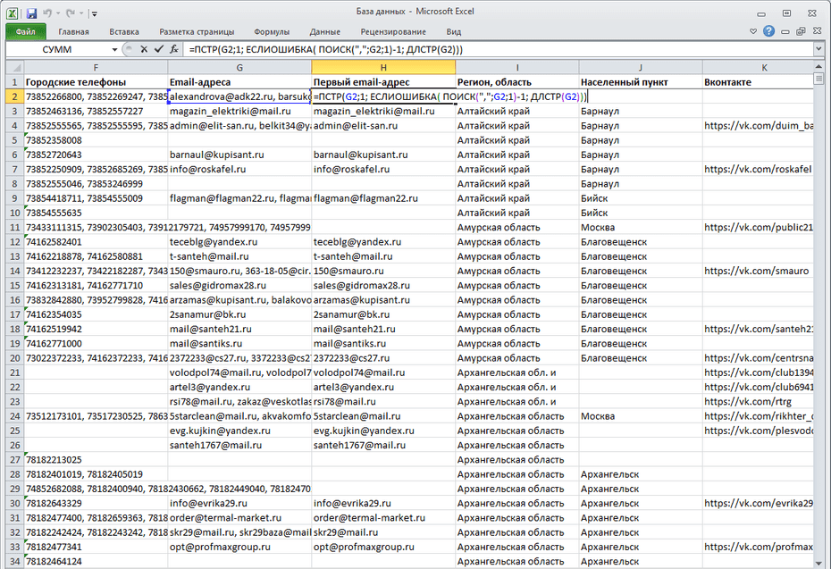Click cell 'Бийск' in row 9
This screenshot has height=569, width=831.
pos(640,198)
